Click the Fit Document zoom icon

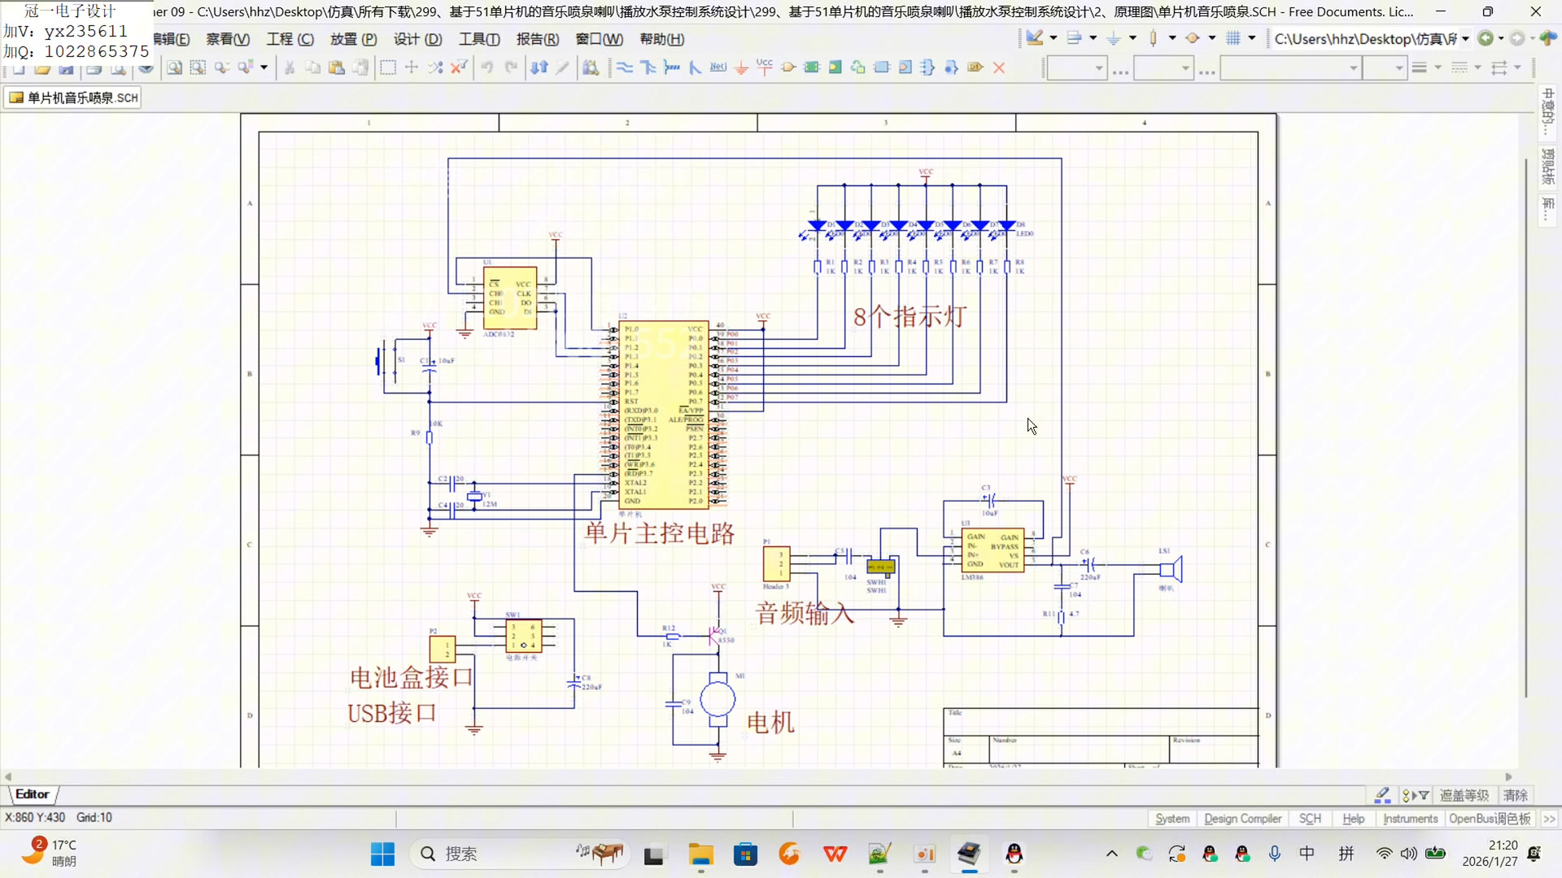[174, 67]
